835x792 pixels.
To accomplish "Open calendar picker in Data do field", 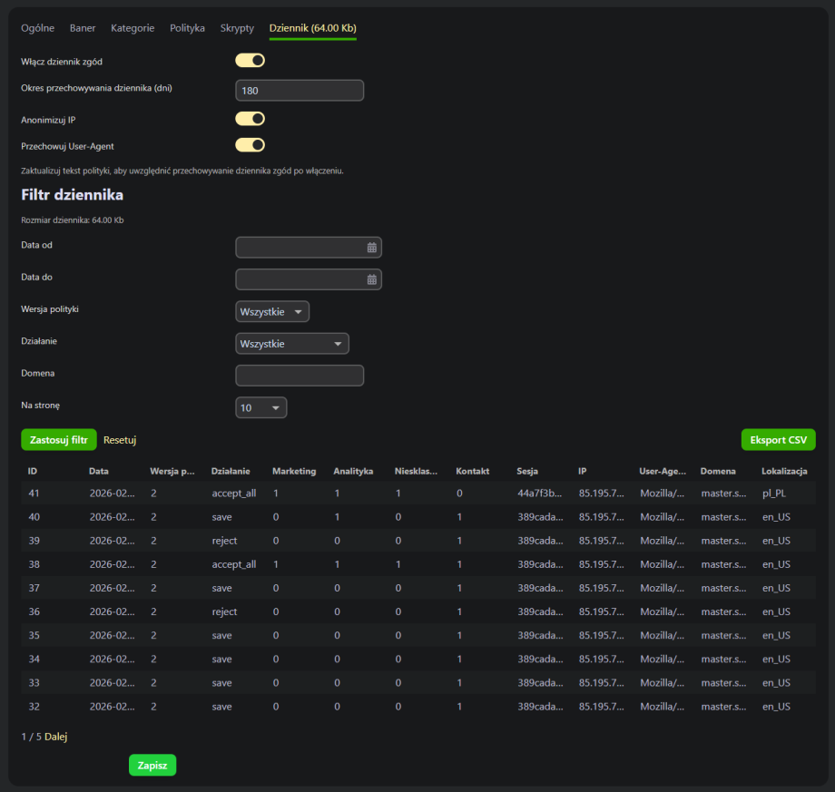I will pyautogui.click(x=371, y=279).
